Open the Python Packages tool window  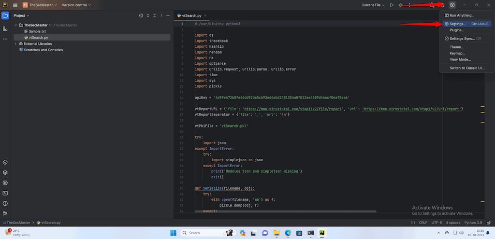point(5,162)
